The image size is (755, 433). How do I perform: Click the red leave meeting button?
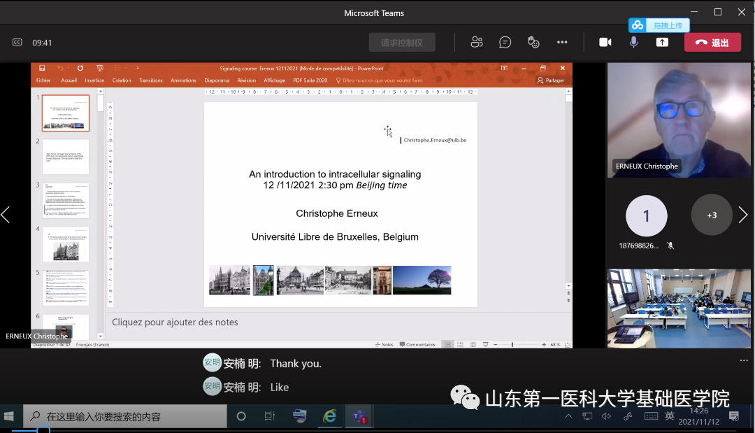tap(712, 42)
